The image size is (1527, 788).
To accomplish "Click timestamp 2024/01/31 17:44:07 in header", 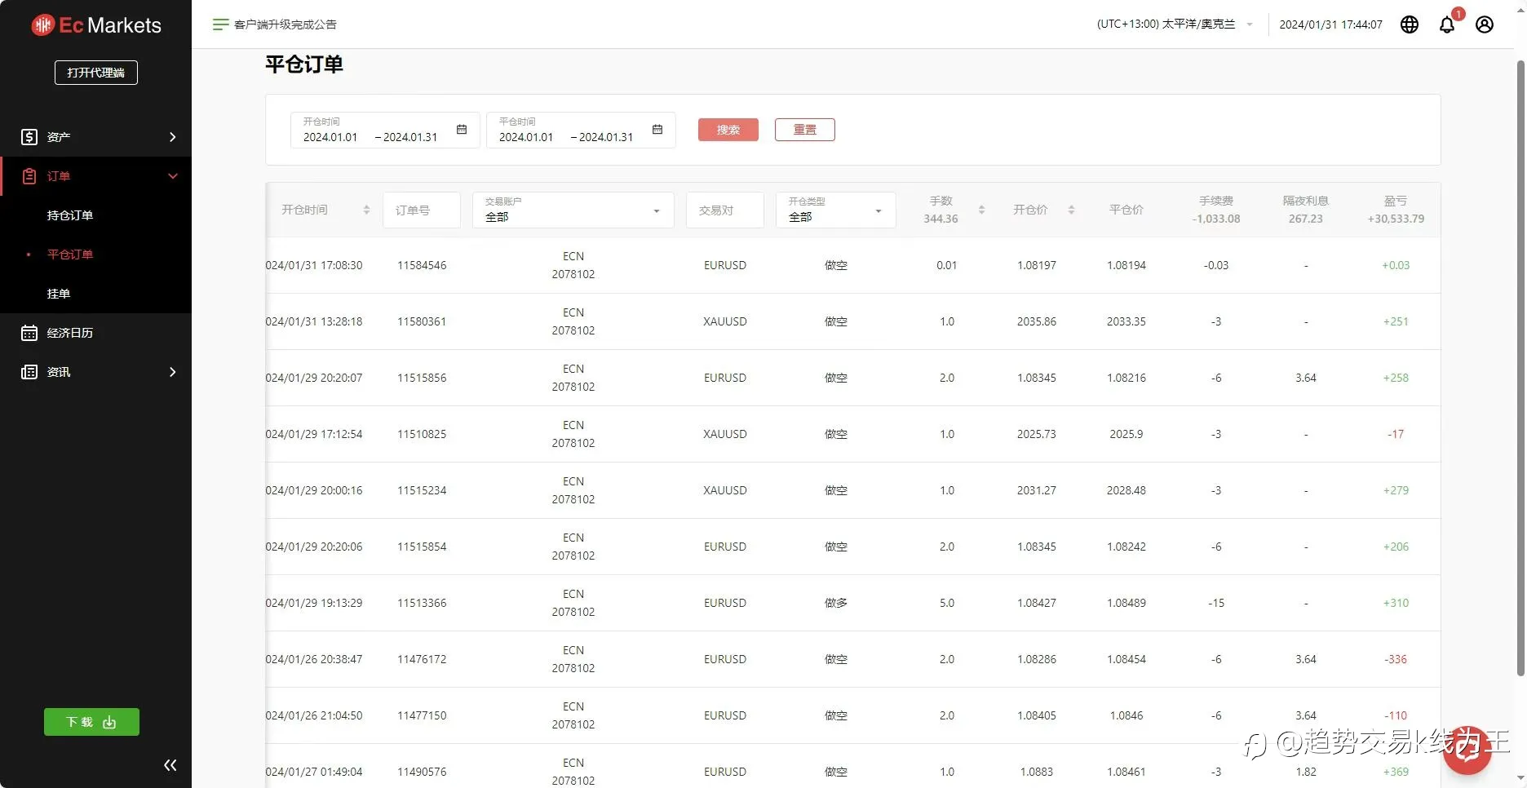I will [1330, 24].
